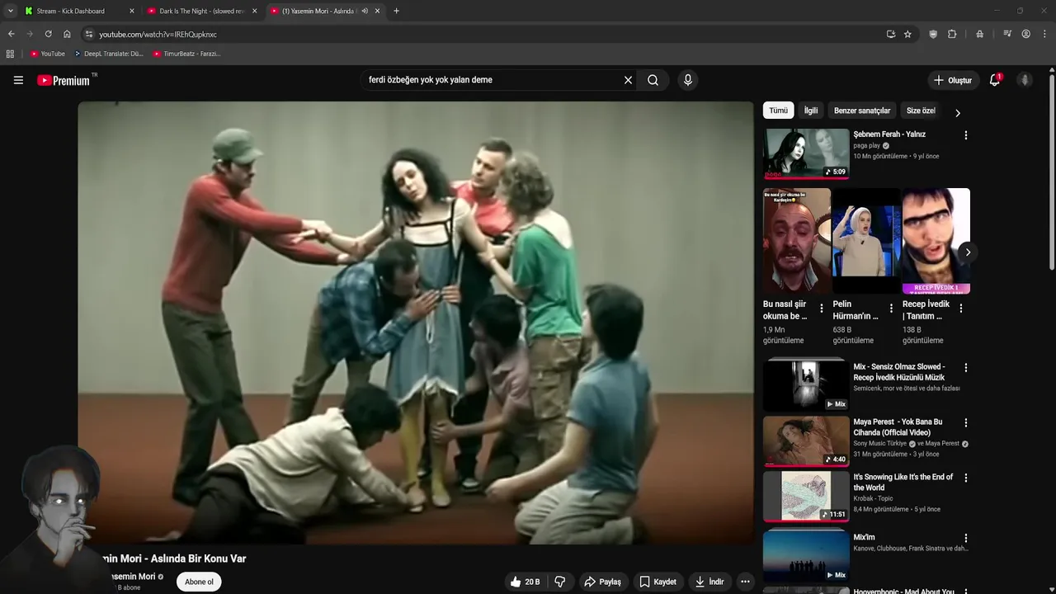
Task: Open Pelin Hürman short thumbnail
Action: (x=866, y=241)
